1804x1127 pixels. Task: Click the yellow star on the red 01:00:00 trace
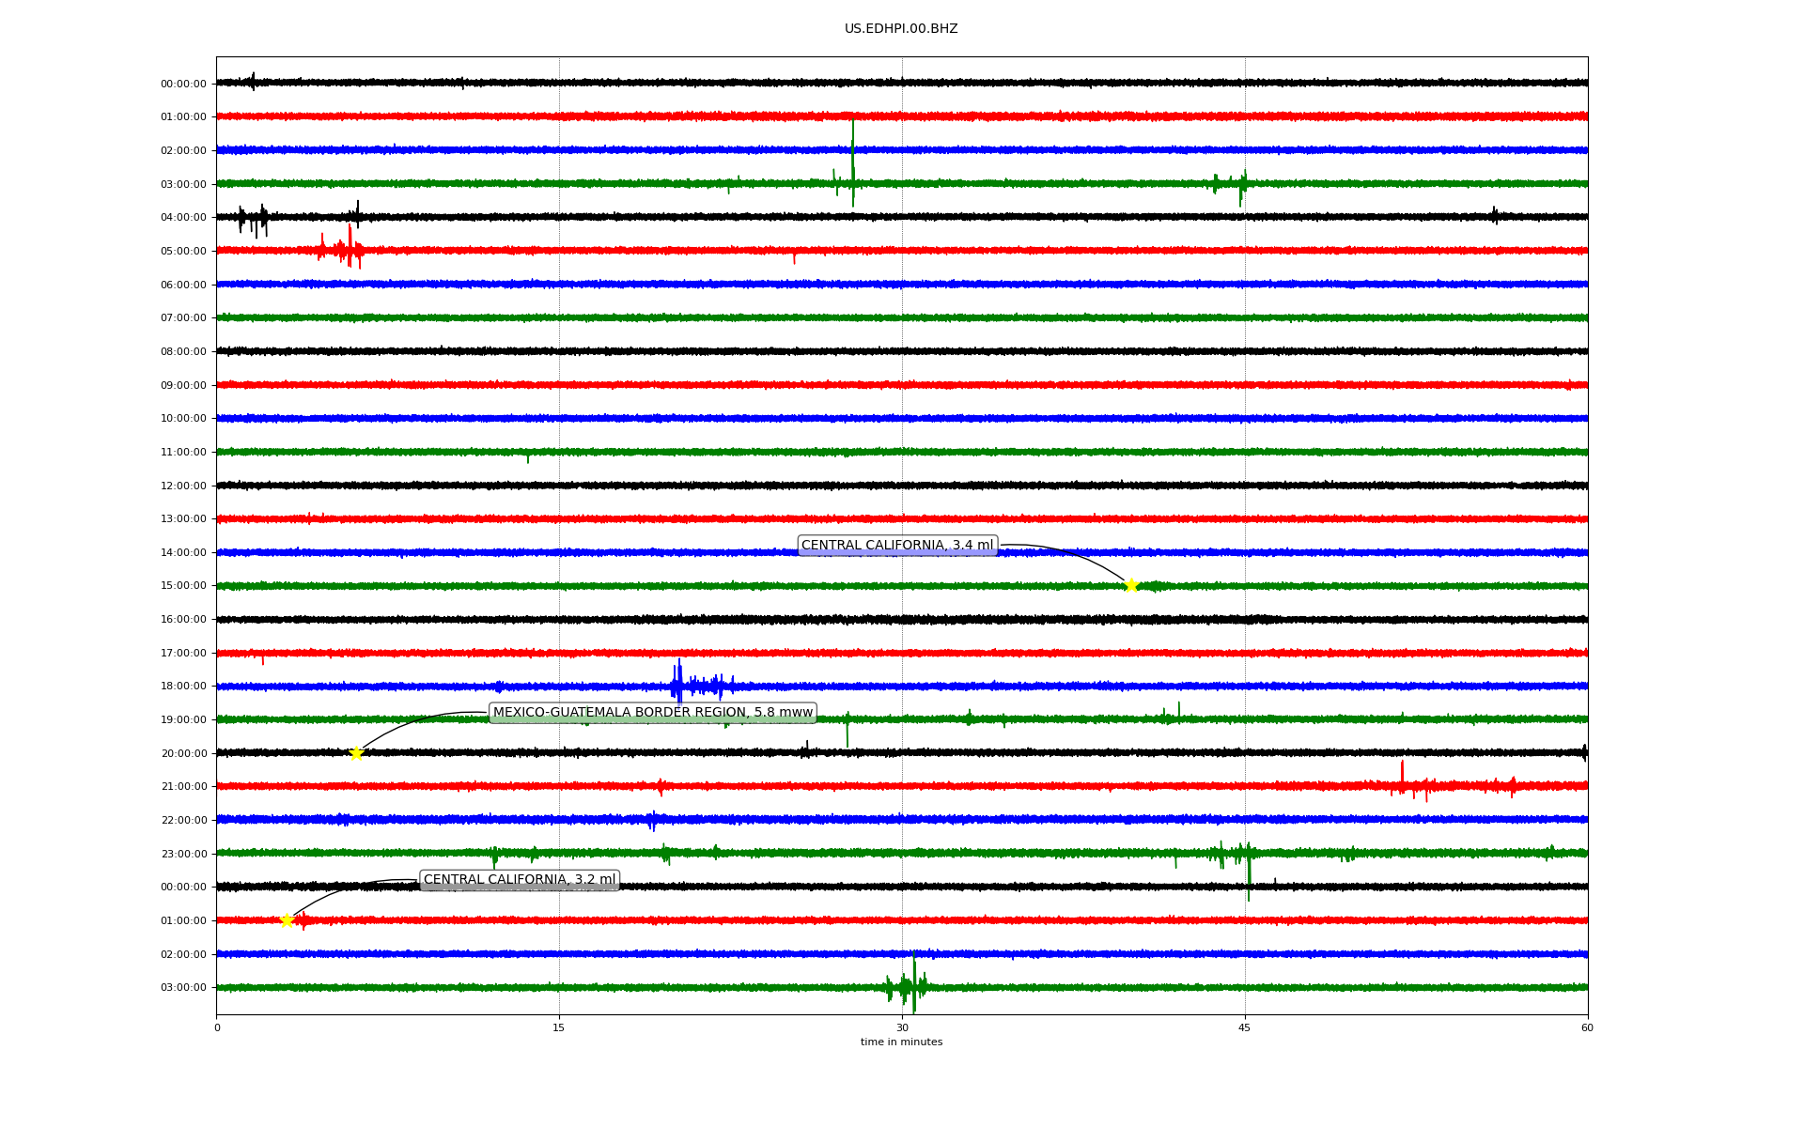tap(287, 920)
